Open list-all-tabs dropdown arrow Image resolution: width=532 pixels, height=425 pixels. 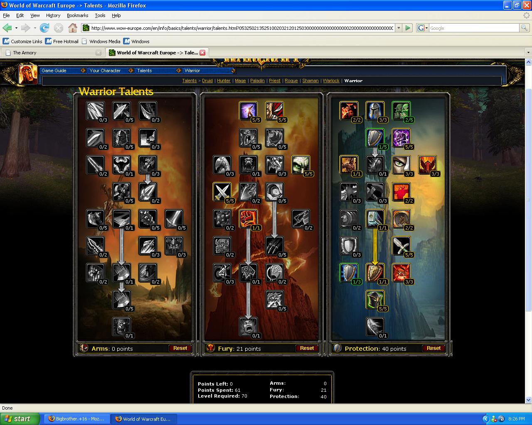tap(528, 53)
